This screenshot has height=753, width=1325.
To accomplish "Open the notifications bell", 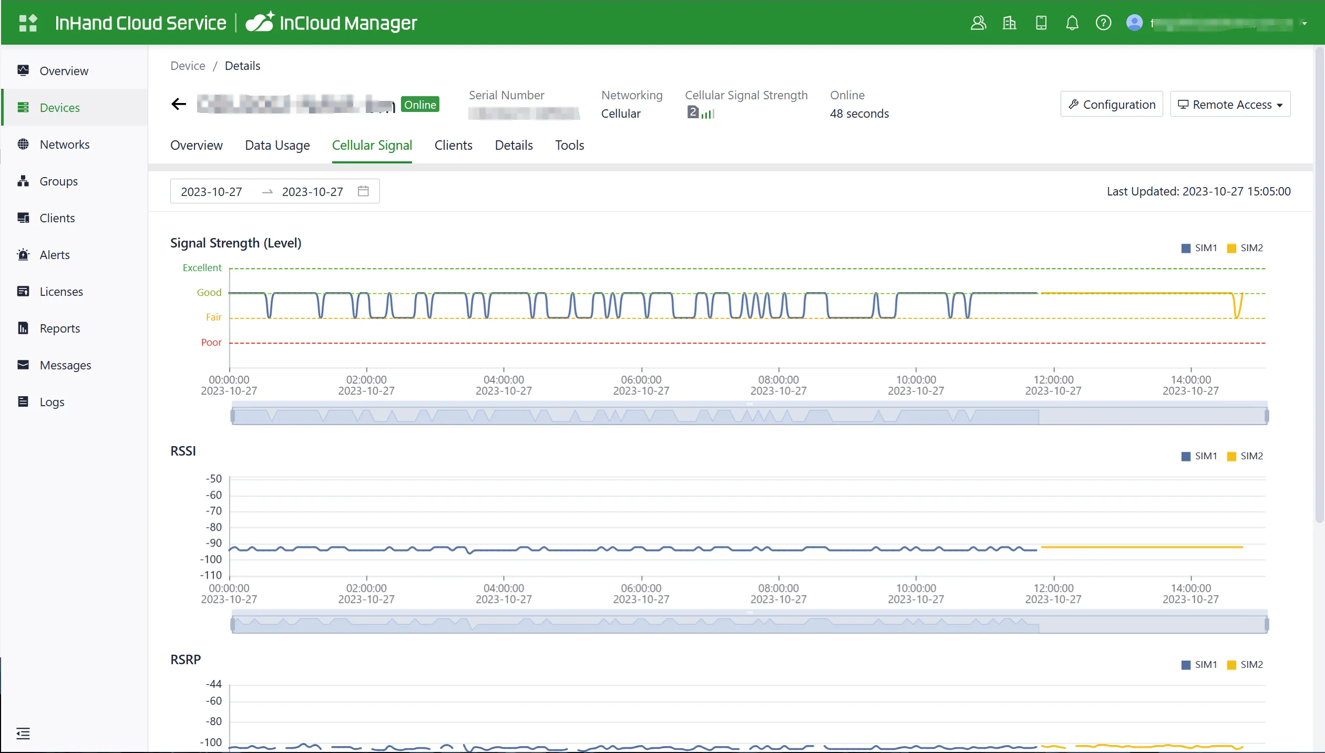I will pos(1072,23).
